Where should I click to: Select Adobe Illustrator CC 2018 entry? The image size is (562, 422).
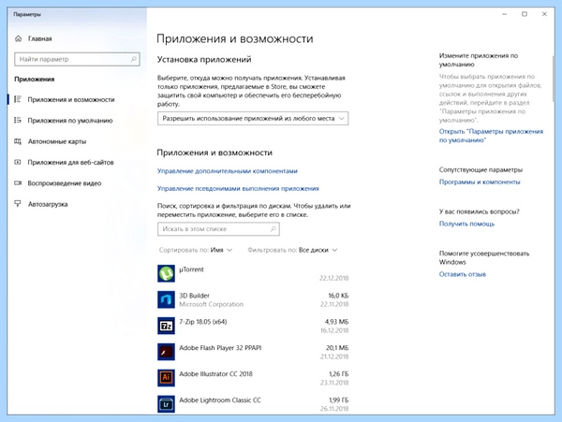pyautogui.click(x=215, y=374)
